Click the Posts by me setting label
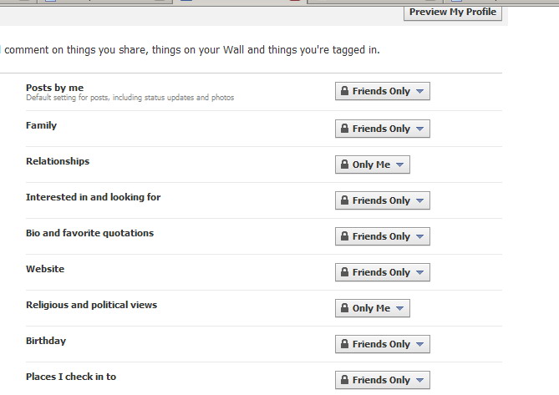This screenshot has width=559, height=395. tap(54, 88)
